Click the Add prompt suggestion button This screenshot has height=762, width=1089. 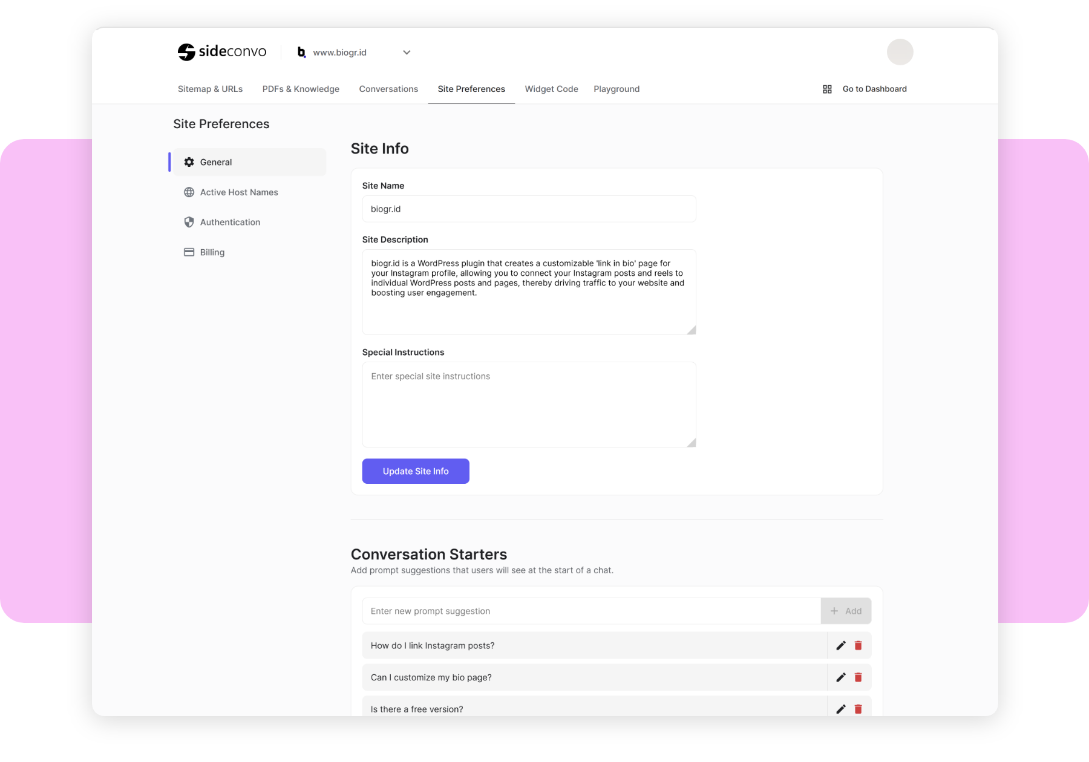click(846, 611)
